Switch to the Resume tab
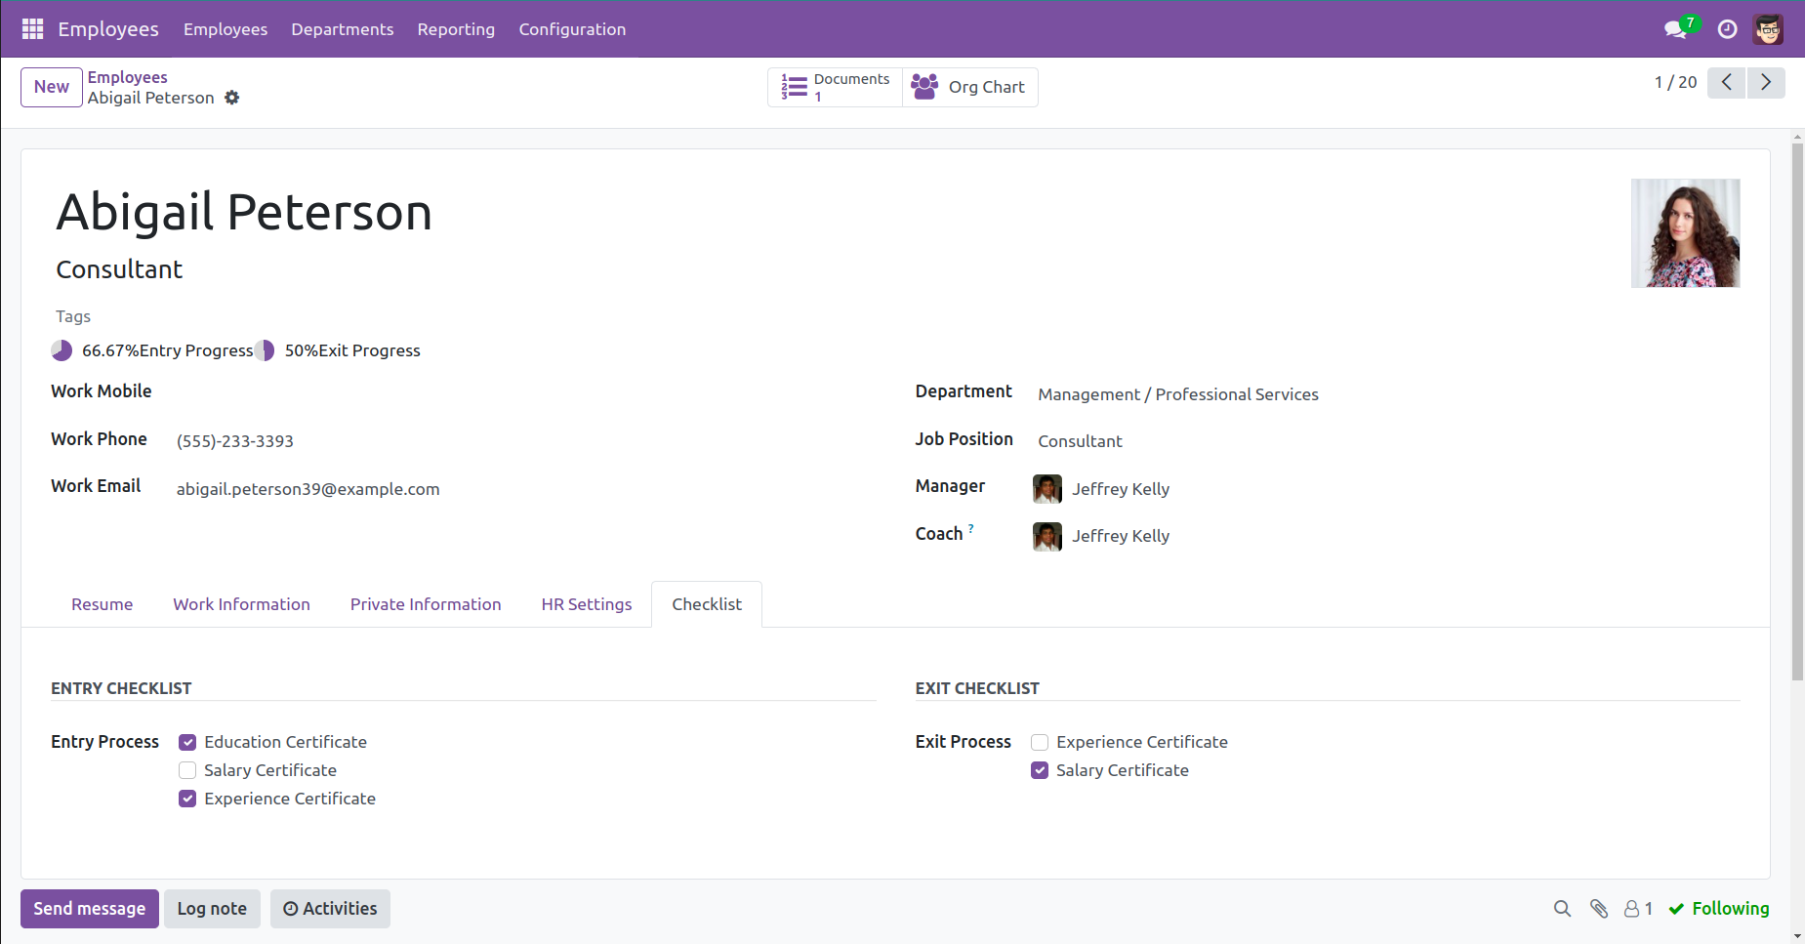Screen dimensions: 1805x944 (x=103, y=604)
